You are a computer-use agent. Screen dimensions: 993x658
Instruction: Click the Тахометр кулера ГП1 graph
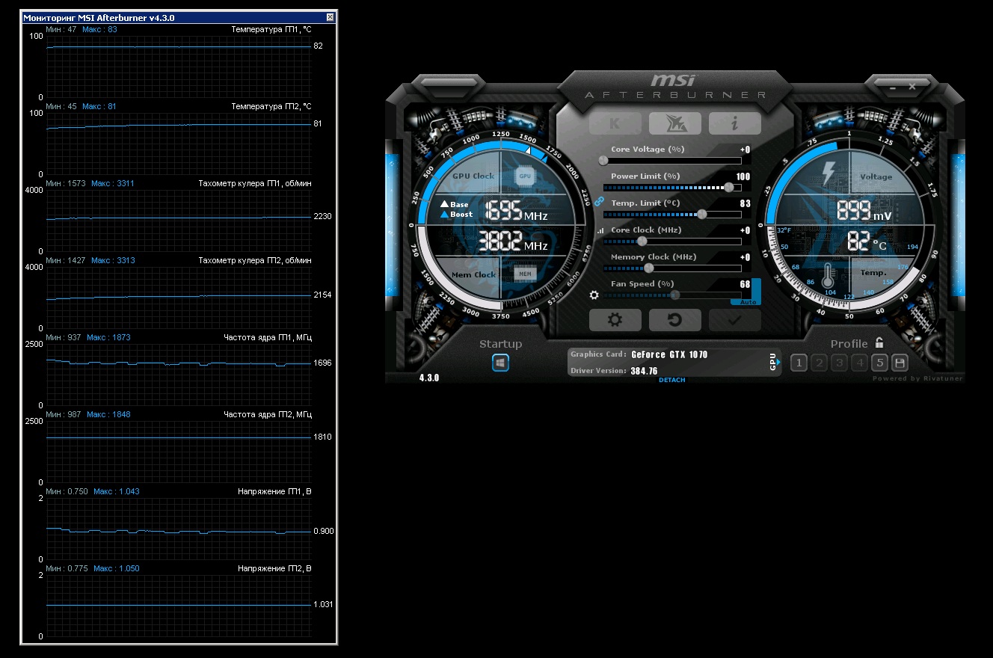[x=179, y=221]
